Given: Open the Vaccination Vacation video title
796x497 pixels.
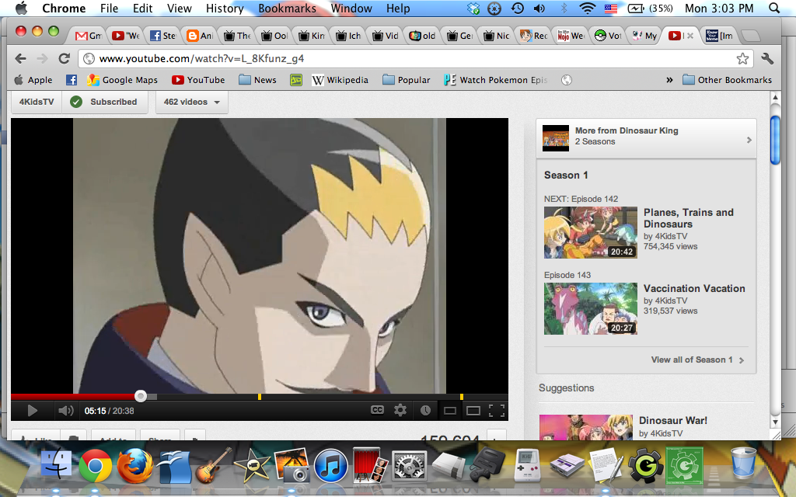Looking at the screenshot, I should coord(694,288).
